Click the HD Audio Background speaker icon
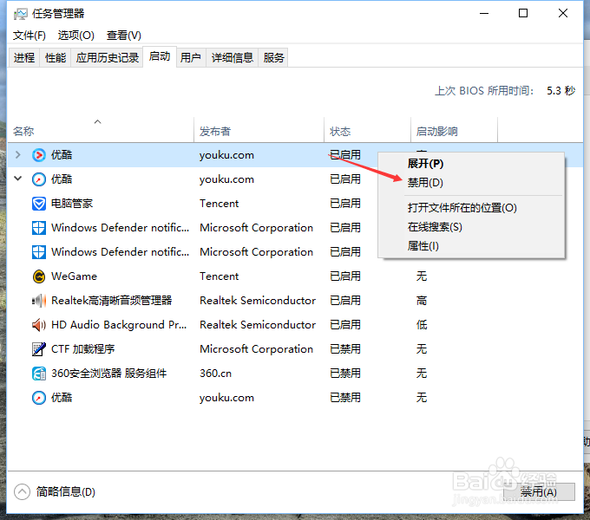This screenshot has width=590, height=520. 39,325
